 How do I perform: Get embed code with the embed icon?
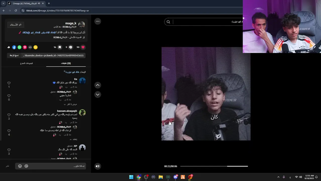[x=30, y=47]
